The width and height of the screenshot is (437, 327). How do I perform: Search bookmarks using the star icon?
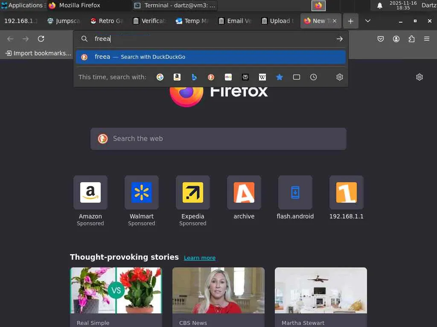click(x=279, y=77)
